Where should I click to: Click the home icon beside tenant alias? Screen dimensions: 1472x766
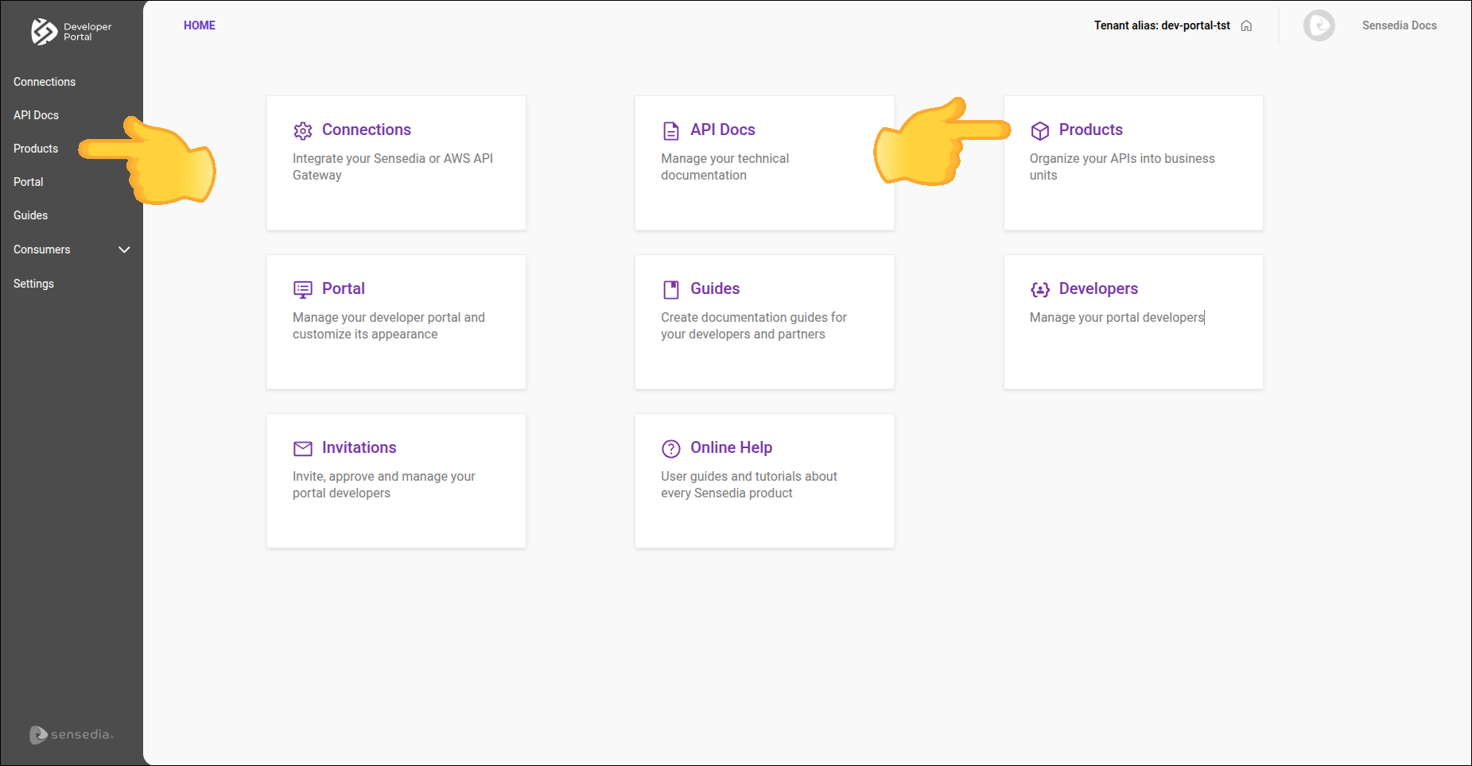pos(1246,25)
